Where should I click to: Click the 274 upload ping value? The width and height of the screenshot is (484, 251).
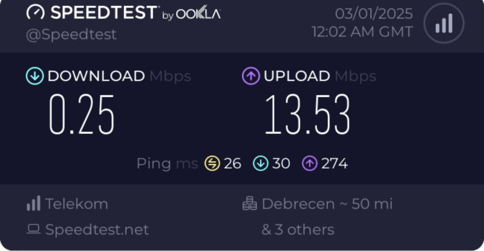pyautogui.click(x=335, y=163)
